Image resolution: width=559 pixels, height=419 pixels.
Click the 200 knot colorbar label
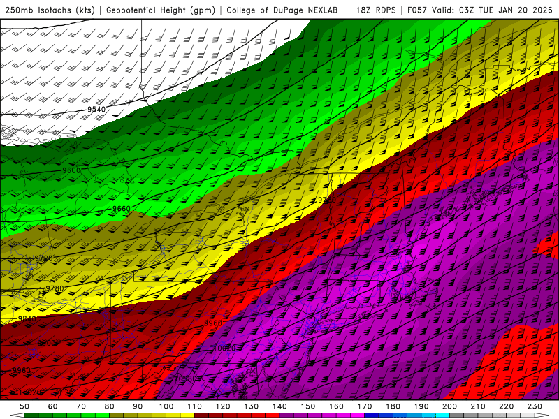tap(449, 406)
